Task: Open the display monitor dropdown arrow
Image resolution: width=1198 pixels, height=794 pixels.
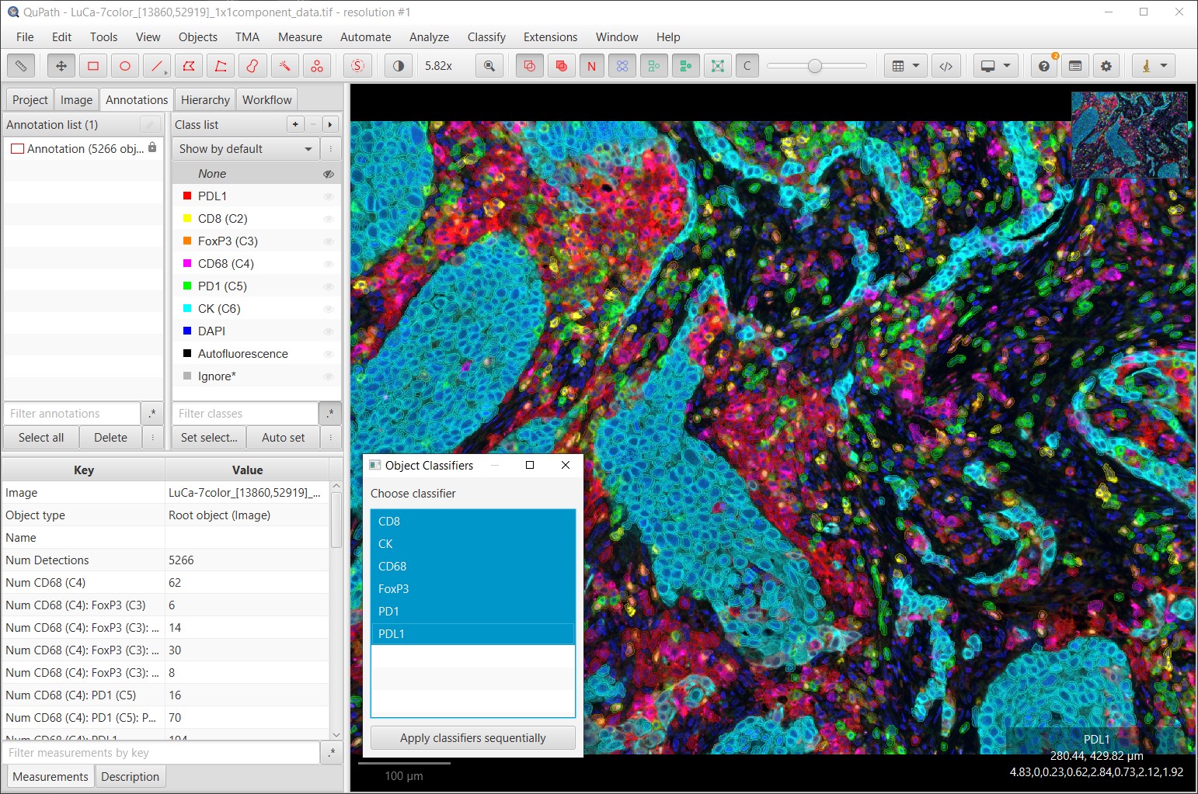Action: point(1007,66)
